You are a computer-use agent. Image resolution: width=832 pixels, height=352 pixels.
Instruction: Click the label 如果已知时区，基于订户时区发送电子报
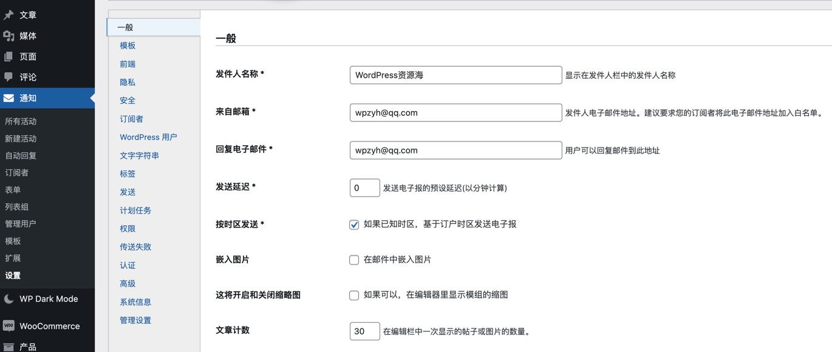tap(440, 225)
